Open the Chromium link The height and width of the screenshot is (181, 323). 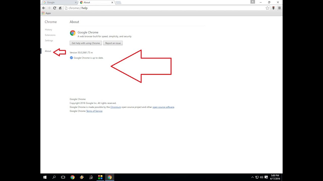(x=116, y=107)
